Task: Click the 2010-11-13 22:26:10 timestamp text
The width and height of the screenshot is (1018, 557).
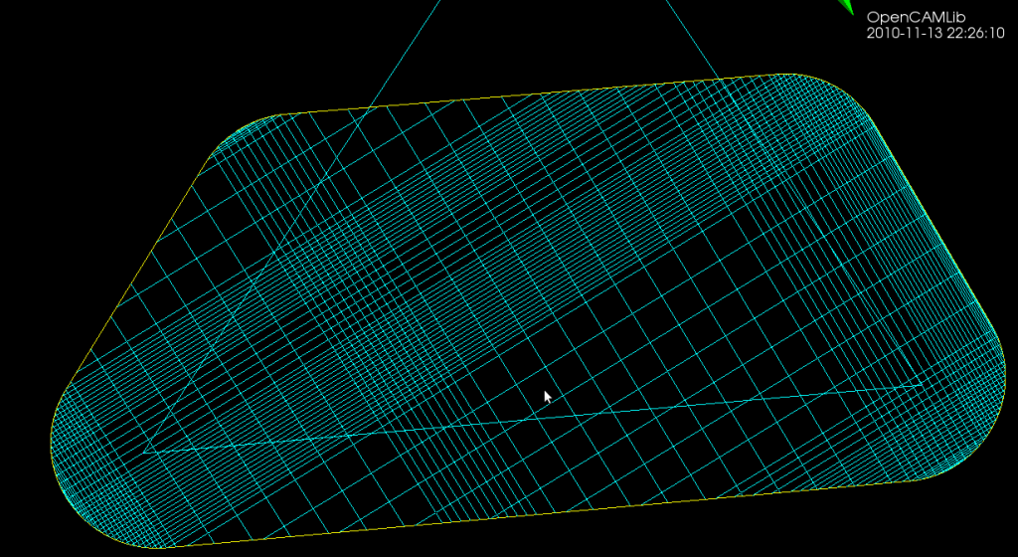Action: (935, 33)
